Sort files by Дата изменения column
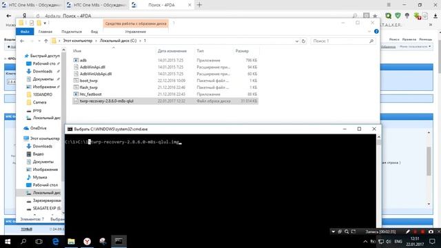This screenshot has height=248, width=441. point(172,51)
